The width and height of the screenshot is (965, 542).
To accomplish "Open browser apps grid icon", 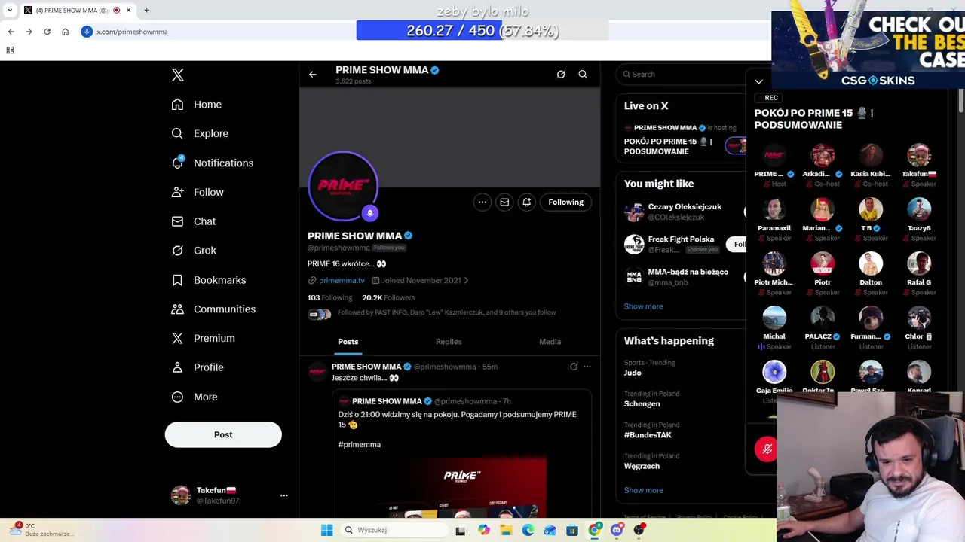I will (10, 50).
